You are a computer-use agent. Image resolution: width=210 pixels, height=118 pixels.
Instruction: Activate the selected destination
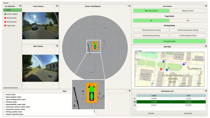pyautogui.click(x=151, y=113)
